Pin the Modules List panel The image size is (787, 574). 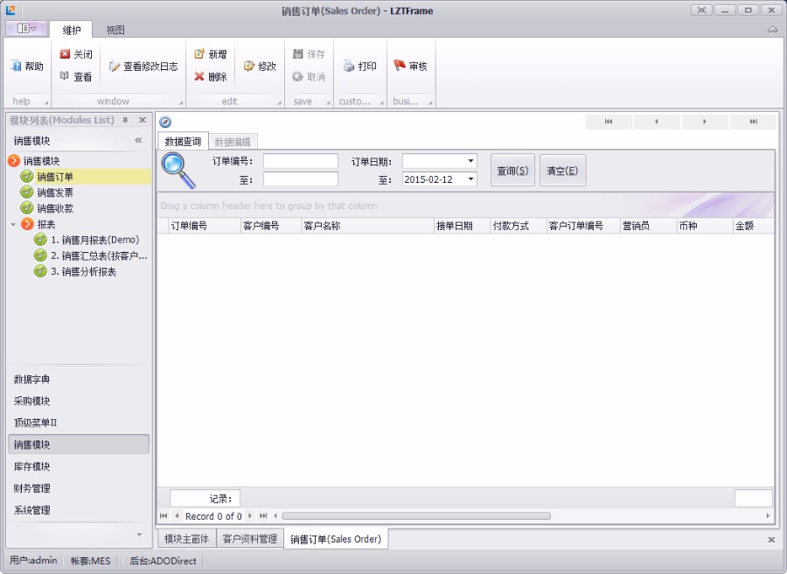coord(125,120)
